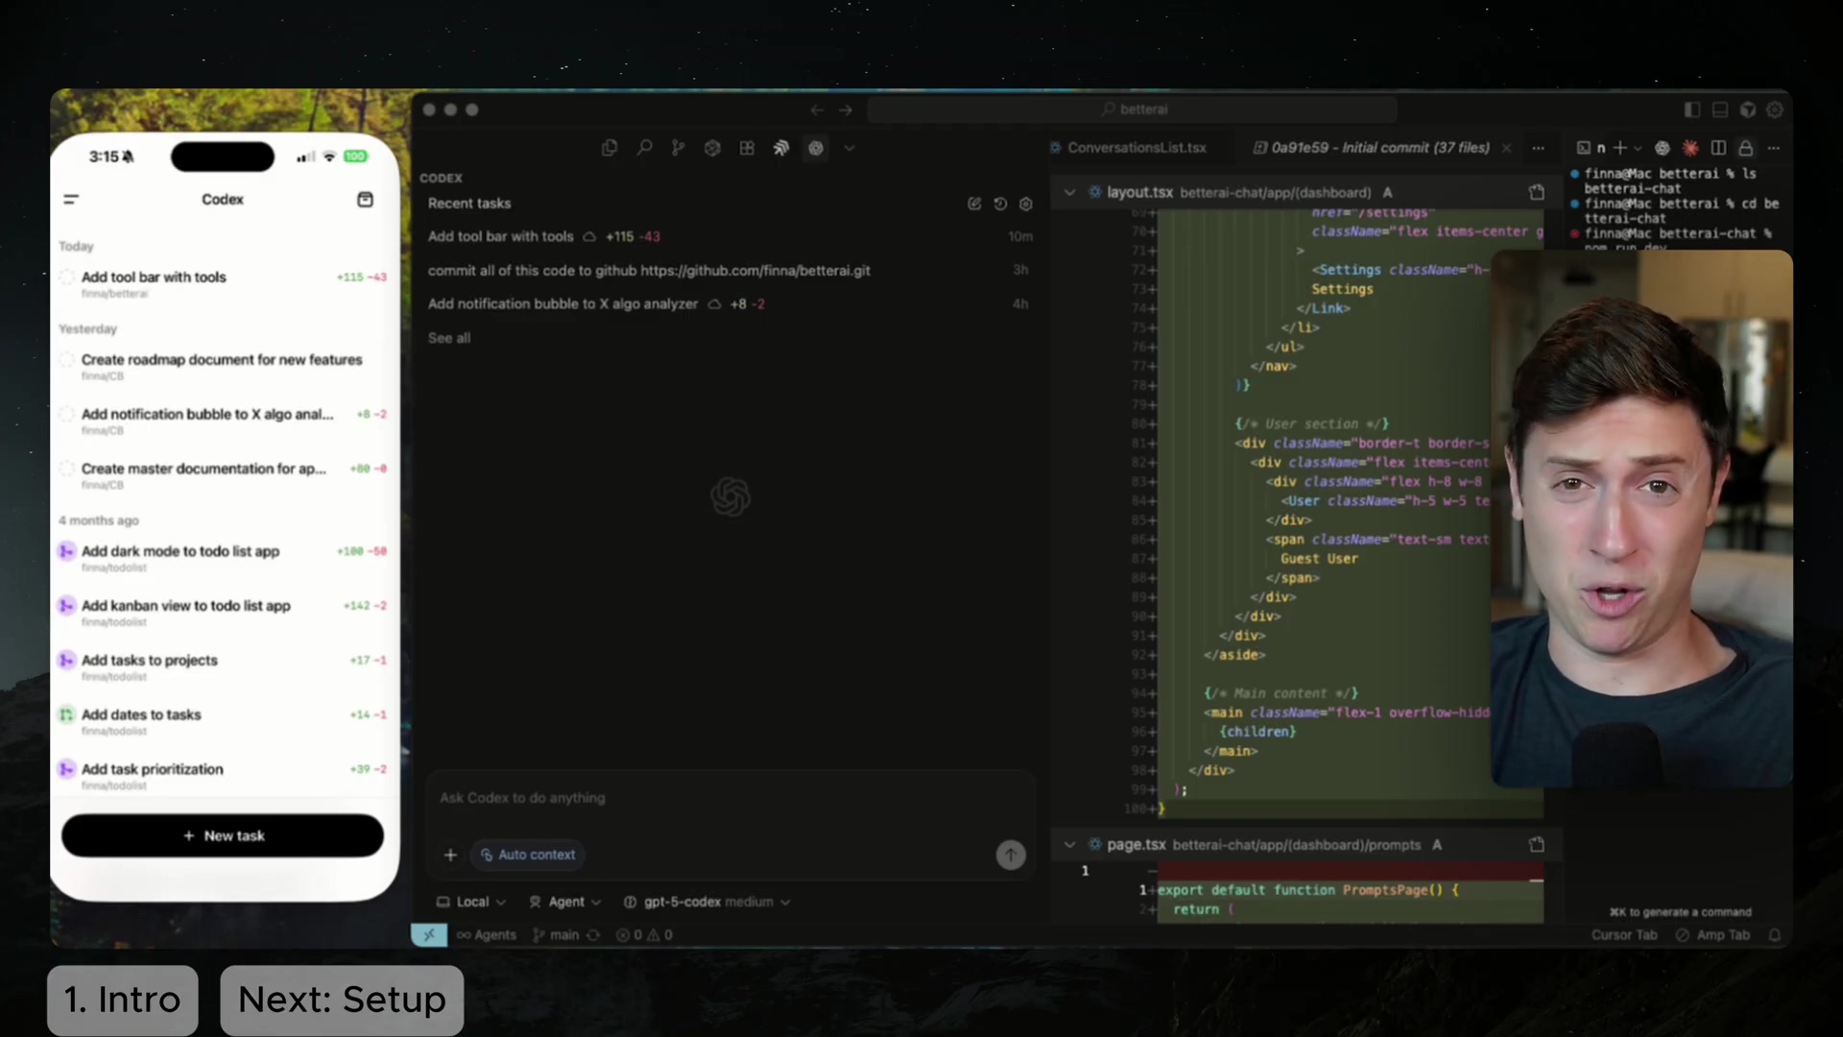Open editor tab more actions ellipsis
The height and width of the screenshot is (1037, 1843).
click(x=1539, y=148)
